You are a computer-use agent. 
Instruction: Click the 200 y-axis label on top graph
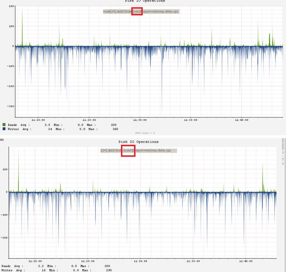click(x=11, y=6)
